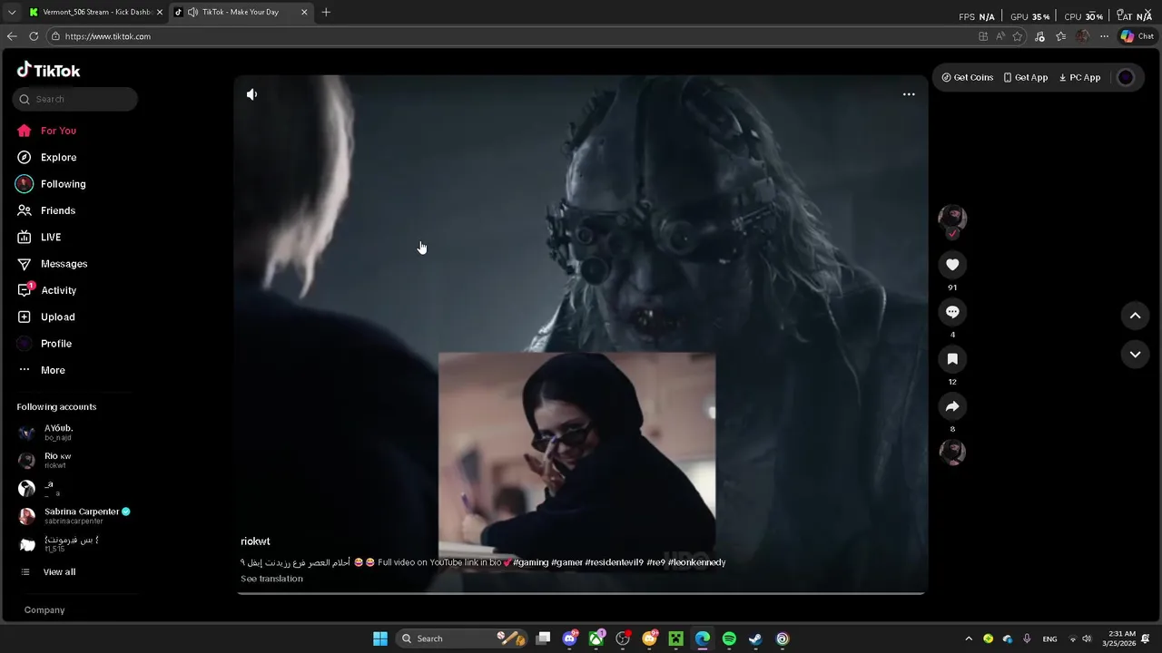Open Steam from the taskbar
Image resolution: width=1162 pixels, height=653 pixels.
tap(755, 638)
